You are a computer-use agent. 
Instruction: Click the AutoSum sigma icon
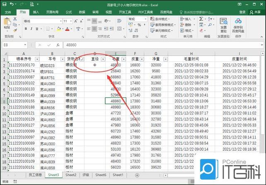201,19
